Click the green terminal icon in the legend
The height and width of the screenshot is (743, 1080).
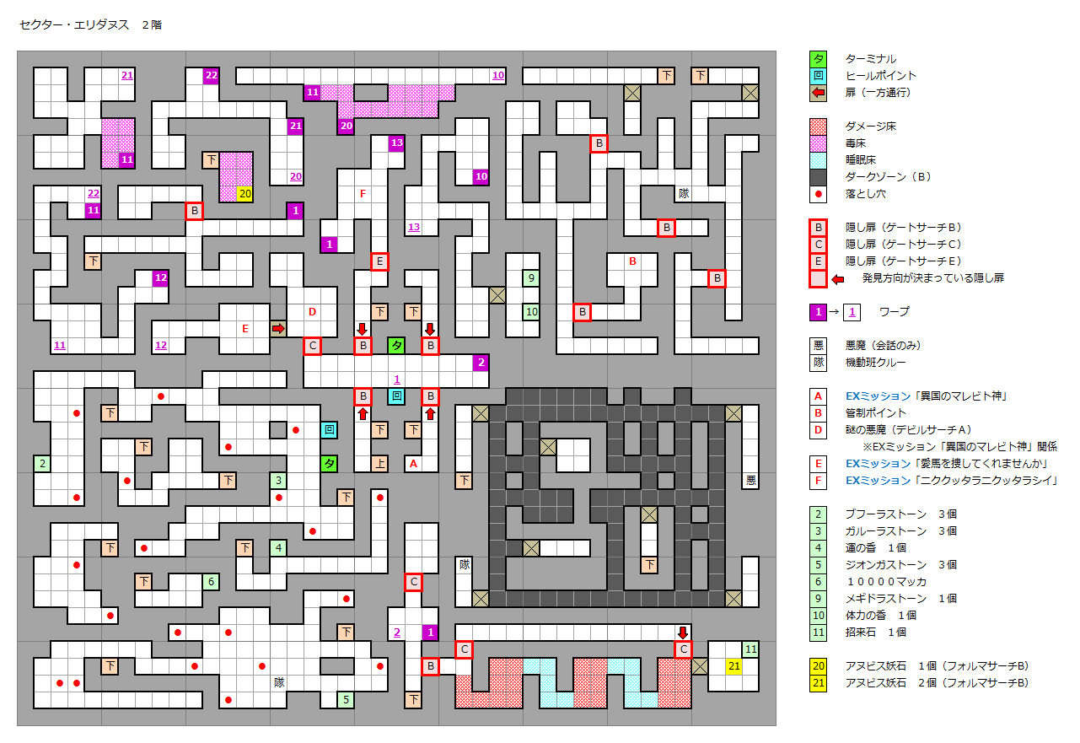pyautogui.click(x=818, y=59)
